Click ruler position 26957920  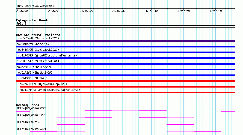[x=87, y=11]
